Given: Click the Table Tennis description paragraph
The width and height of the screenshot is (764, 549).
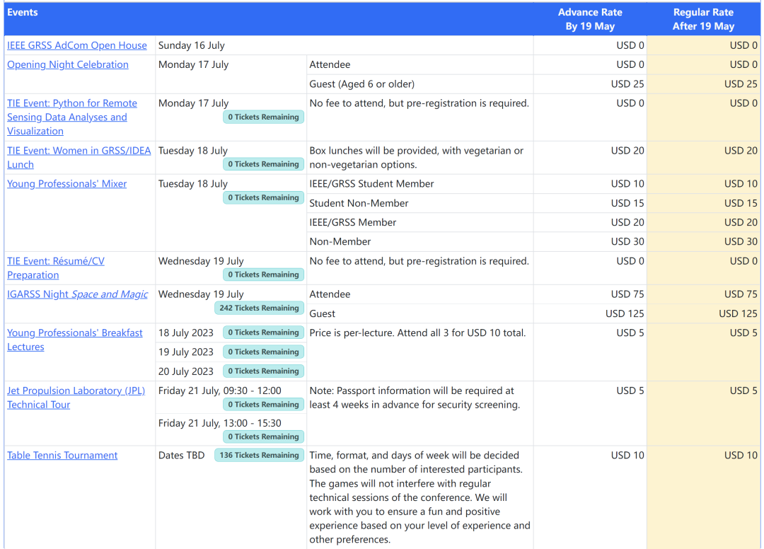Looking at the screenshot, I should pyautogui.click(x=419, y=497).
